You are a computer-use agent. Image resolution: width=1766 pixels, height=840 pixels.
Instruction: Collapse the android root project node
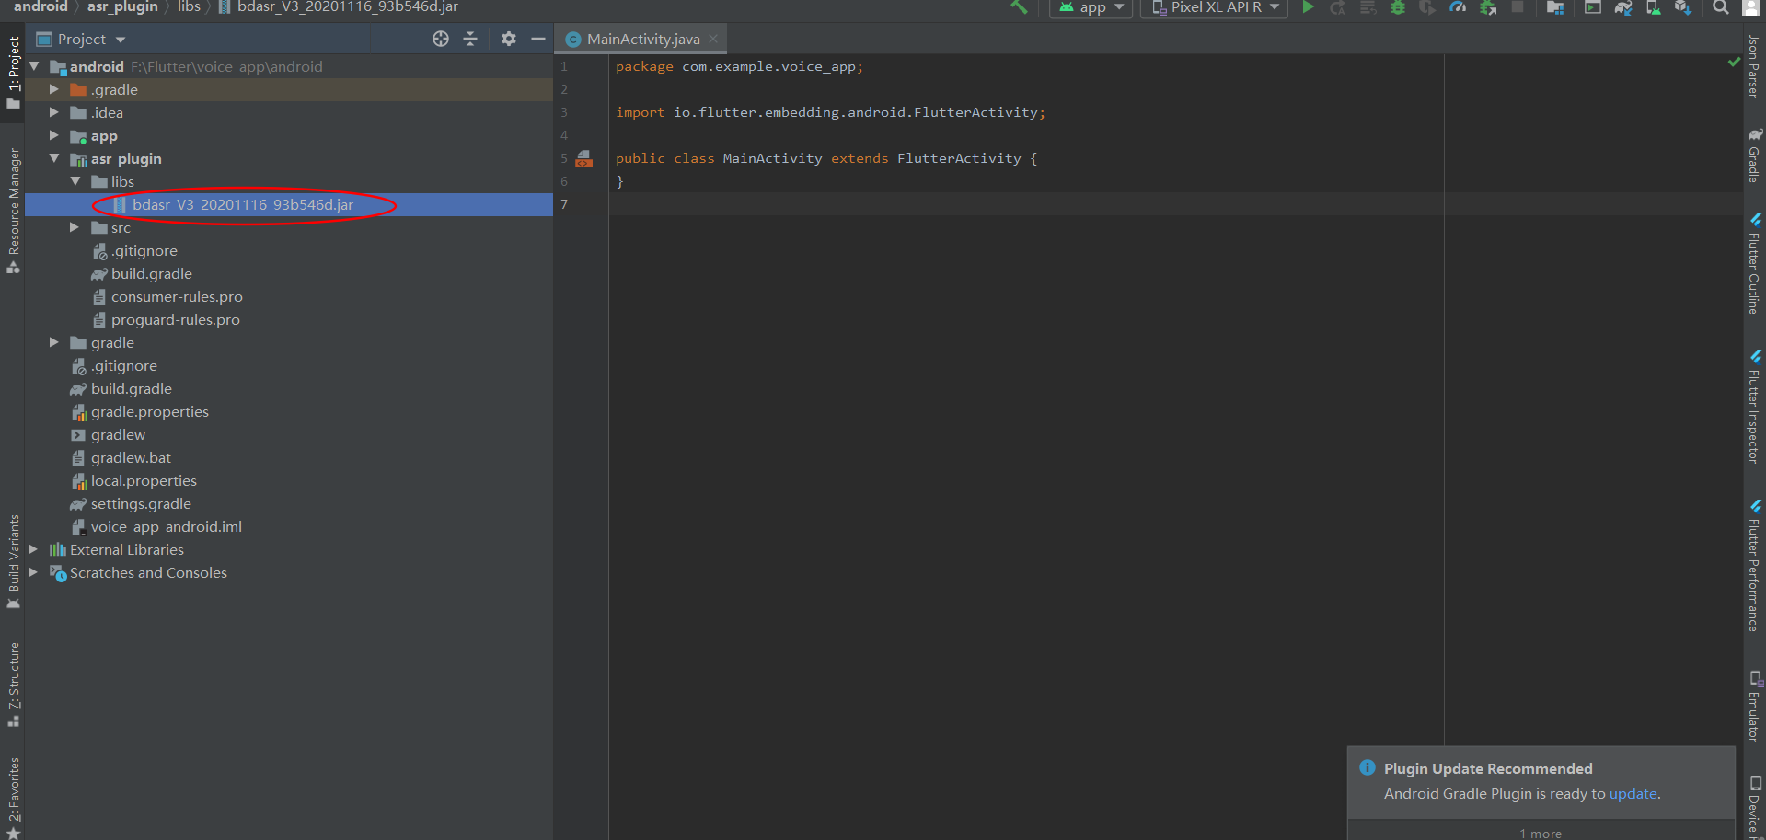pyautogui.click(x=34, y=66)
